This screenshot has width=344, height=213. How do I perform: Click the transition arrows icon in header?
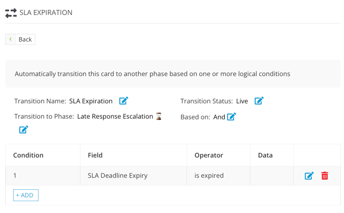(11, 13)
